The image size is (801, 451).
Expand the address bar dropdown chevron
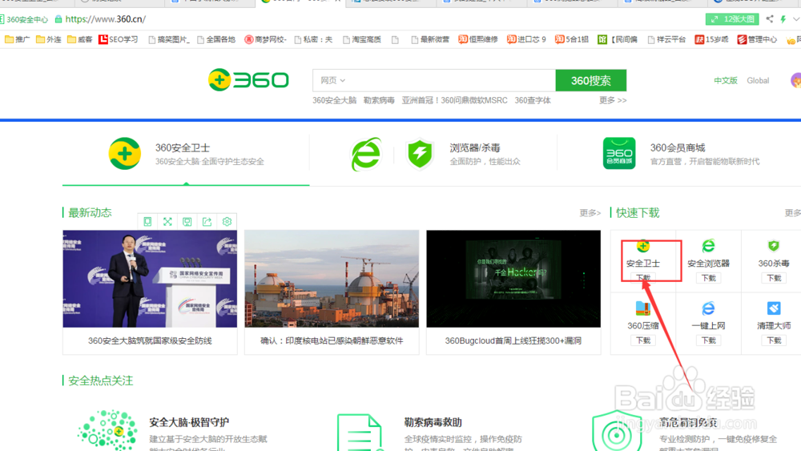[x=796, y=19]
